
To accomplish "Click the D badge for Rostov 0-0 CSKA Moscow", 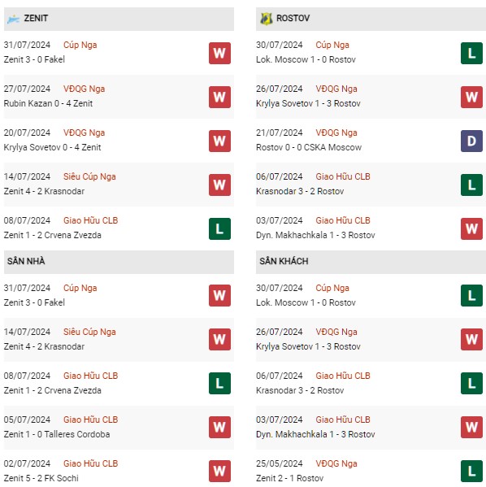I will (x=471, y=141).
